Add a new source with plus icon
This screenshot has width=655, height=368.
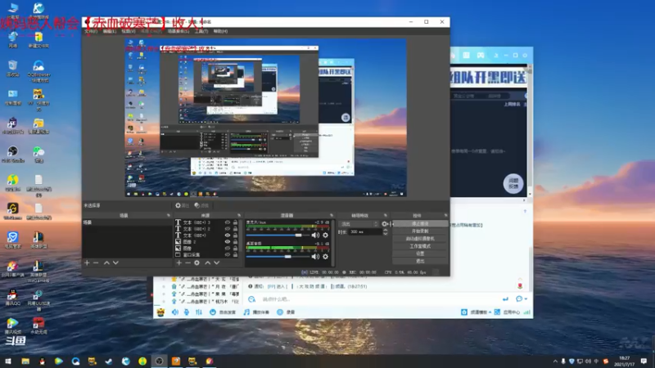click(178, 263)
